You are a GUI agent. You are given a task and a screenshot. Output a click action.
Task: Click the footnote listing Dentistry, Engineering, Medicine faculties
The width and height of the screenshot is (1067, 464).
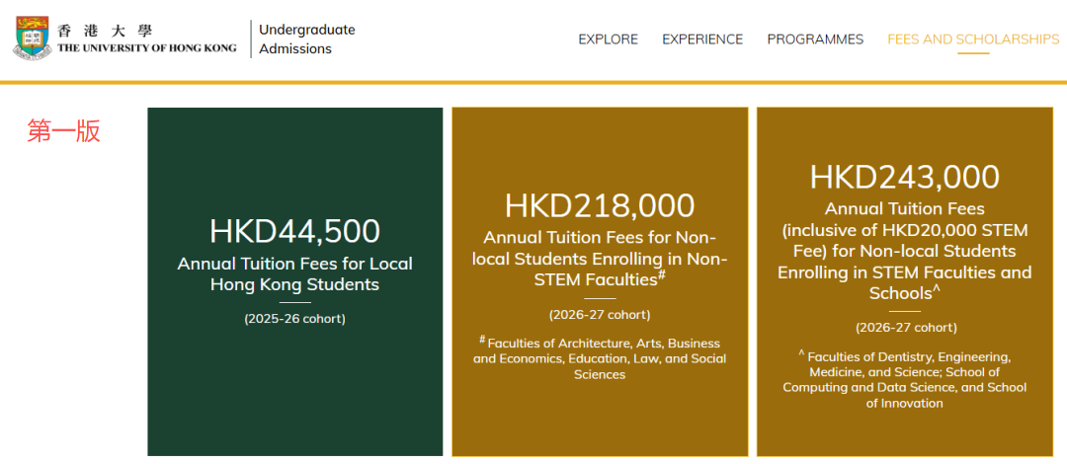904,380
